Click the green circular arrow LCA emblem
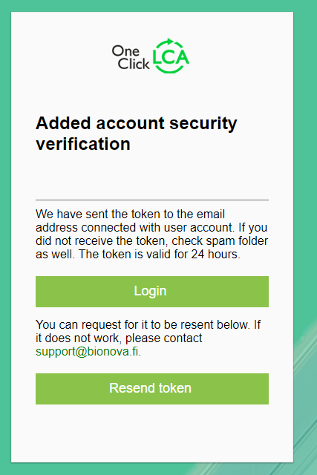 click(171, 56)
